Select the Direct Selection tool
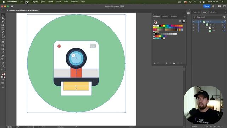Viewport: 227px width, 128px height. 3,18
